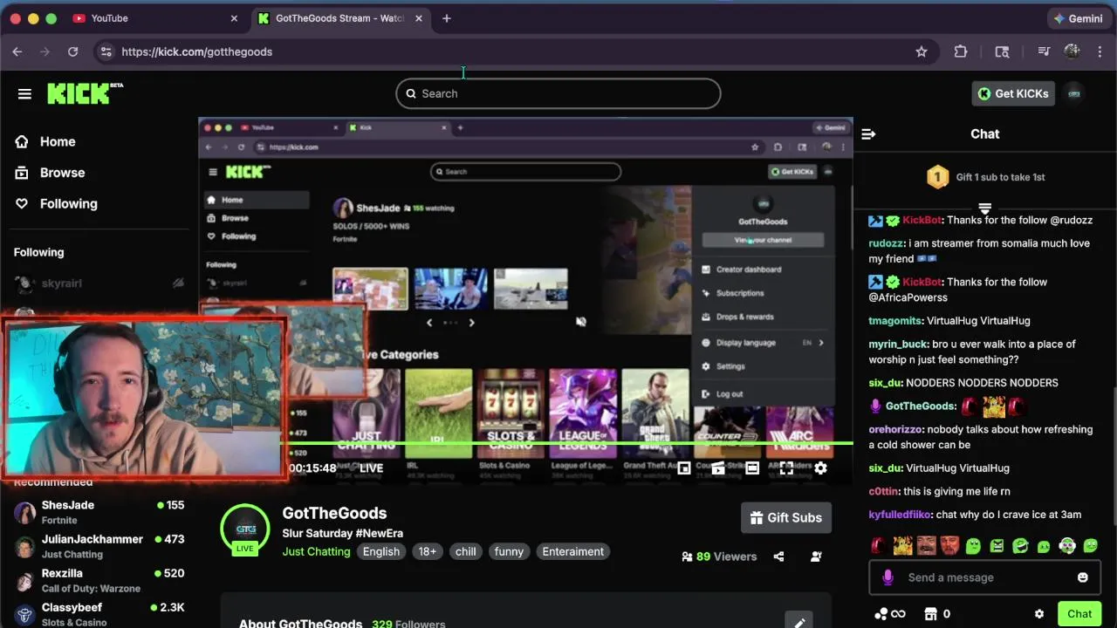Open ShesJade recommended channel
1117x628 pixels.
[100, 512]
